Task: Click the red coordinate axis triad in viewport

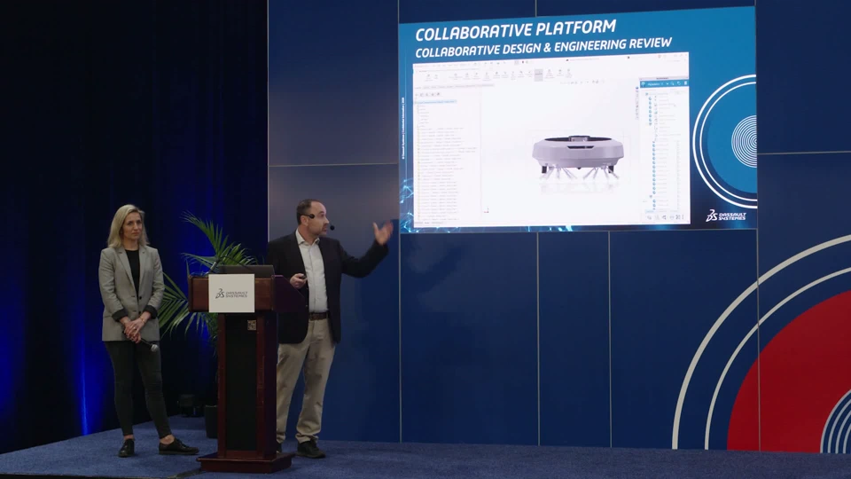Action: 487,210
